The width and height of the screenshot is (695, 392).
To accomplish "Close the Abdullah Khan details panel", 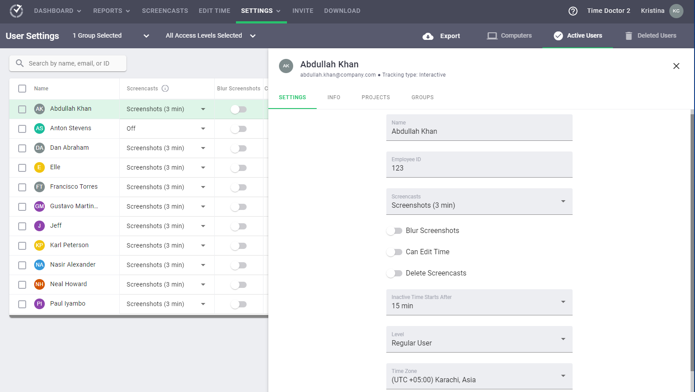I will pyautogui.click(x=676, y=66).
